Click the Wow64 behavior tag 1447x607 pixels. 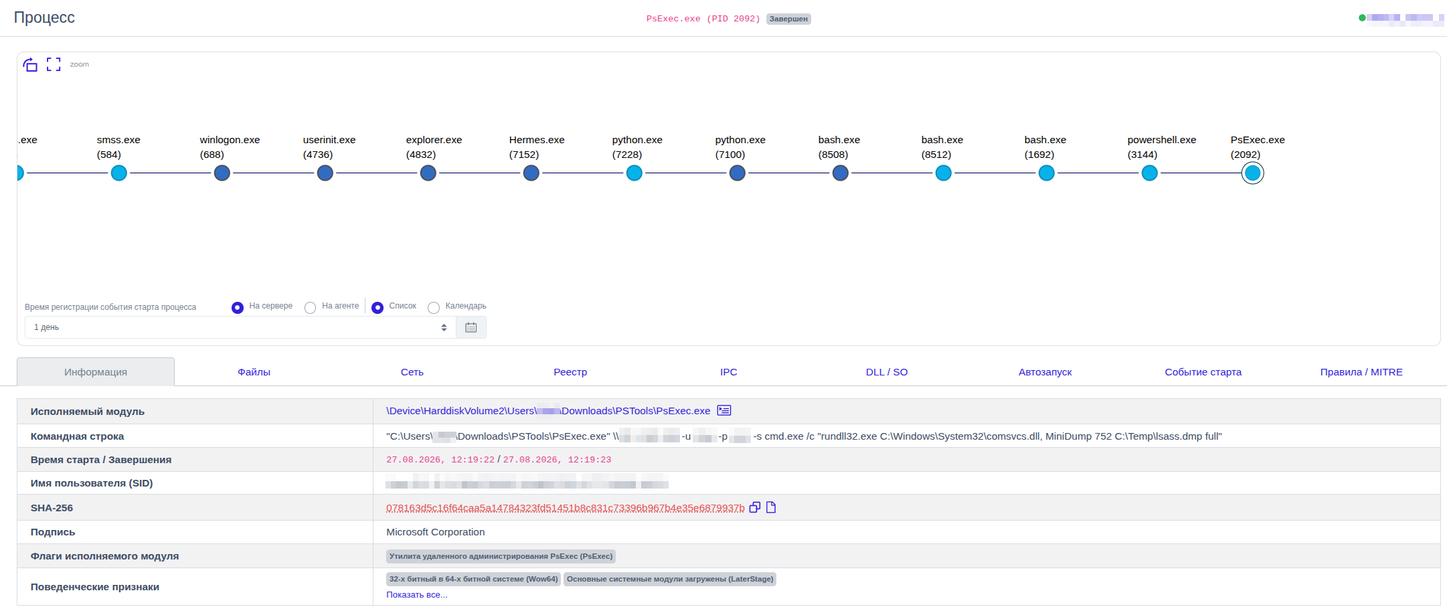pos(474,579)
